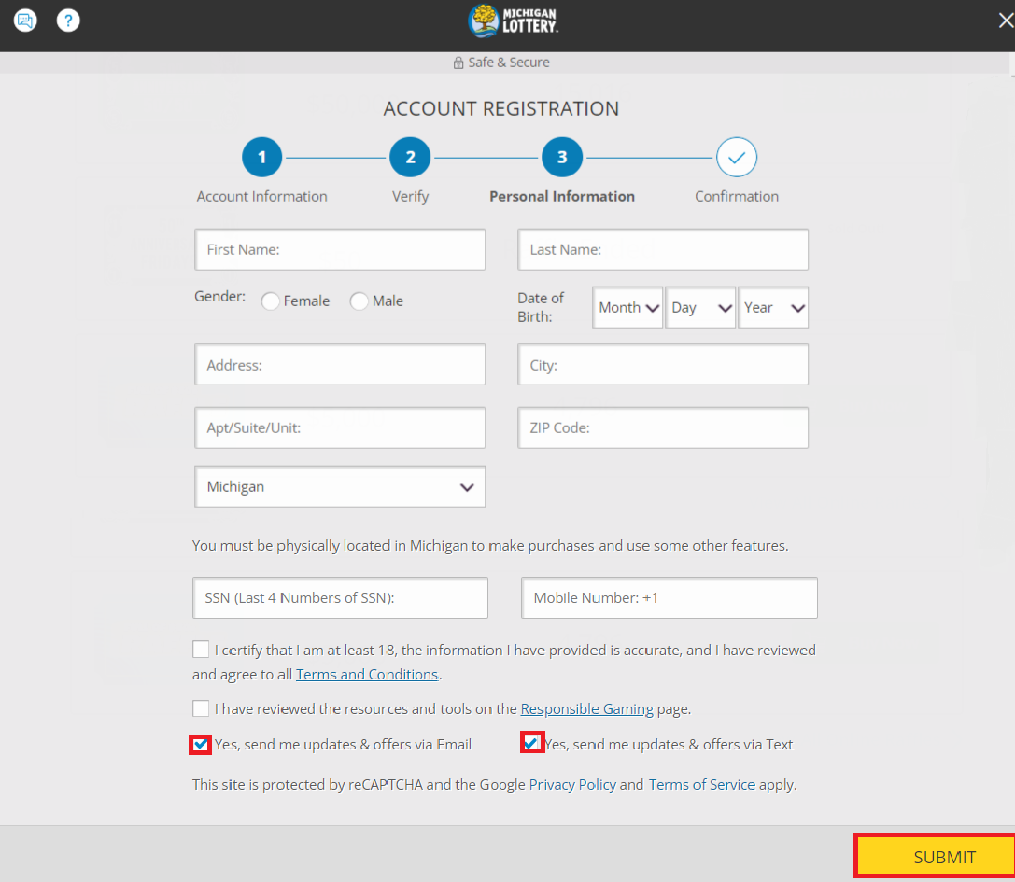
Task: Click the Safe & Secure lock icon
Action: [x=457, y=63]
